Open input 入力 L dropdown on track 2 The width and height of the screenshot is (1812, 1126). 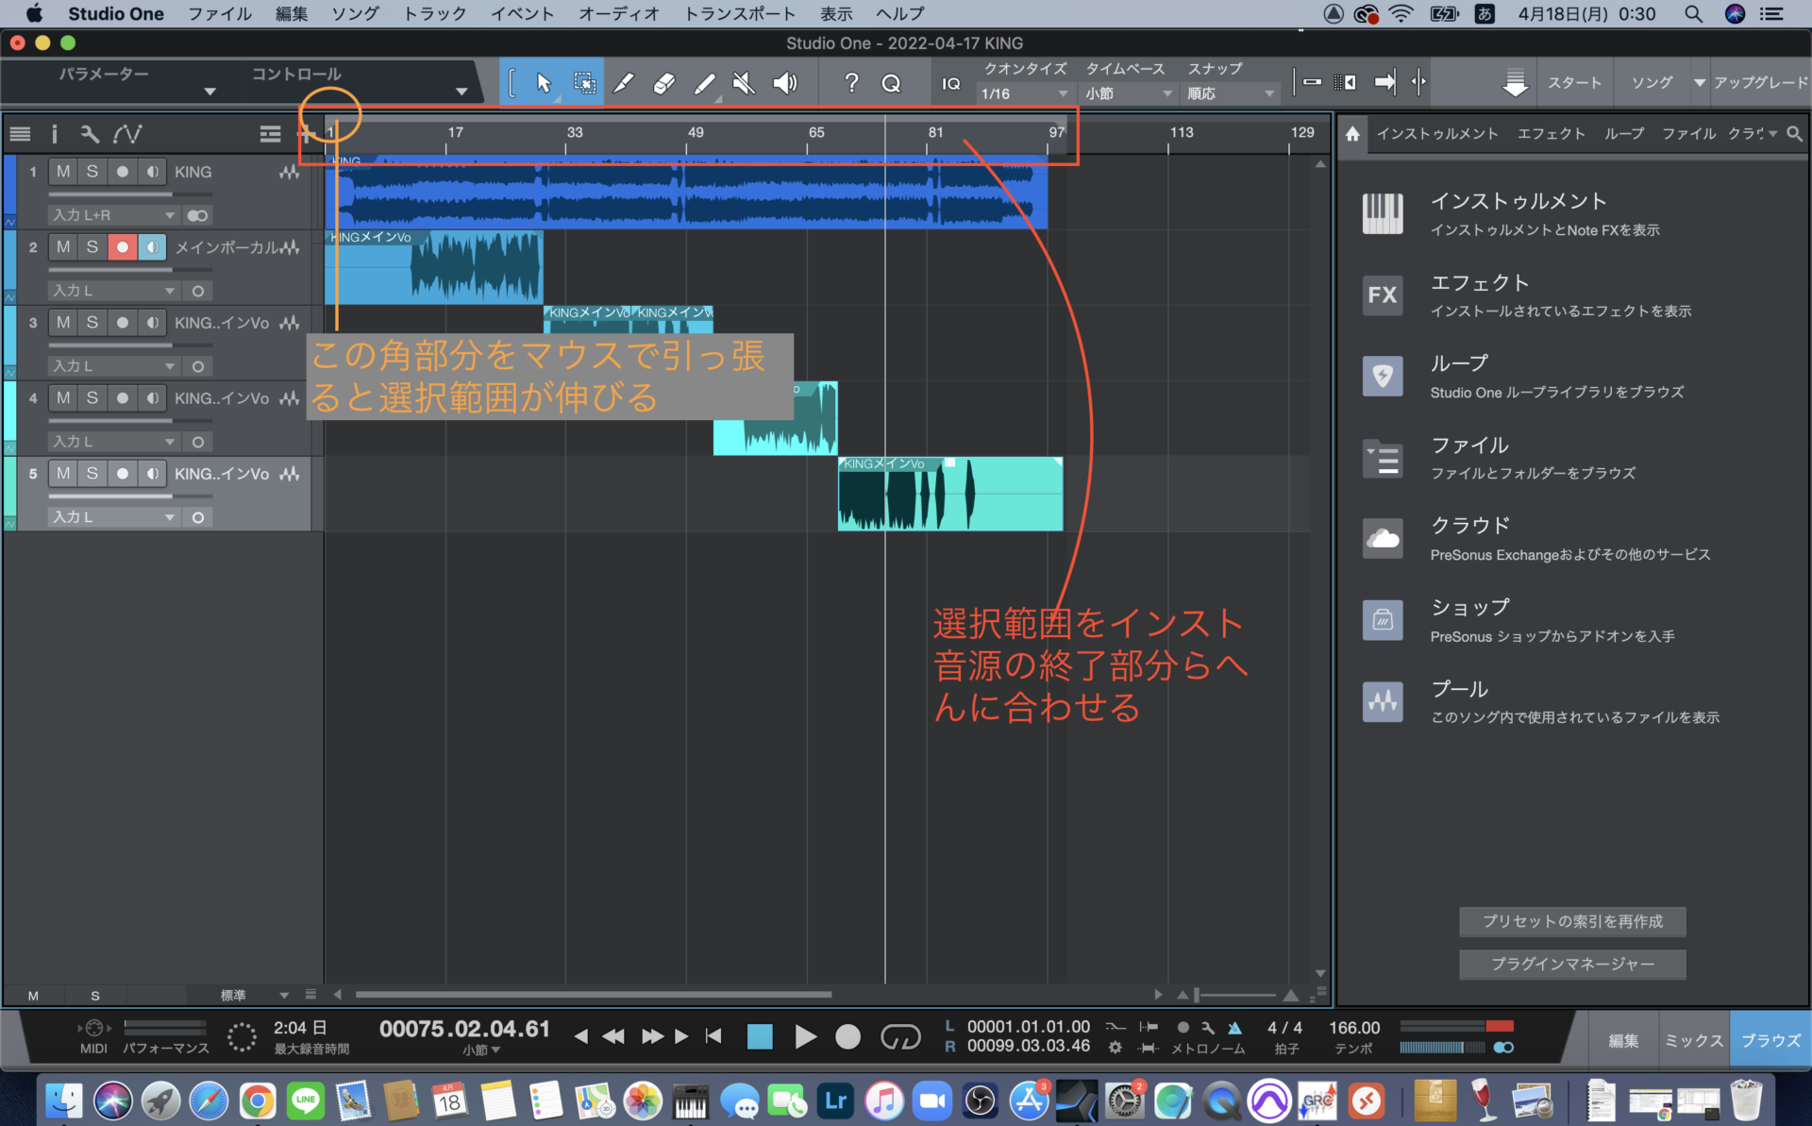113,291
